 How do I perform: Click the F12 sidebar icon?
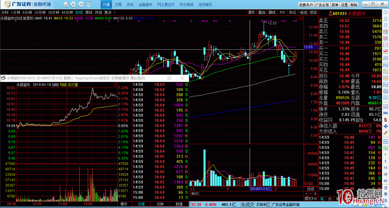385,84
